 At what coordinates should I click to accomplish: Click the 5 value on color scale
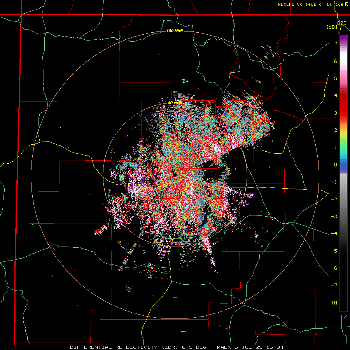click(336, 78)
